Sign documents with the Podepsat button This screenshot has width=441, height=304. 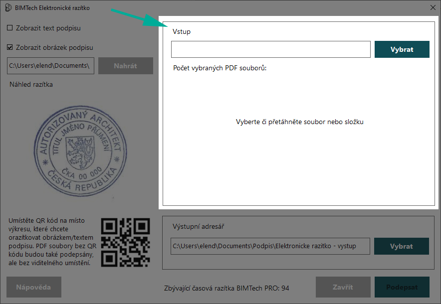pyautogui.click(x=402, y=287)
